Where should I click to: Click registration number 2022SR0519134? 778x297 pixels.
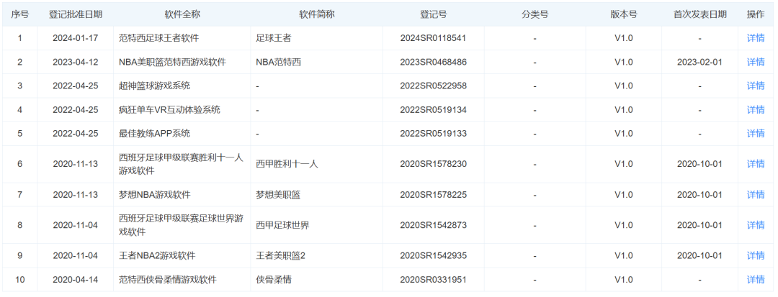point(433,109)
